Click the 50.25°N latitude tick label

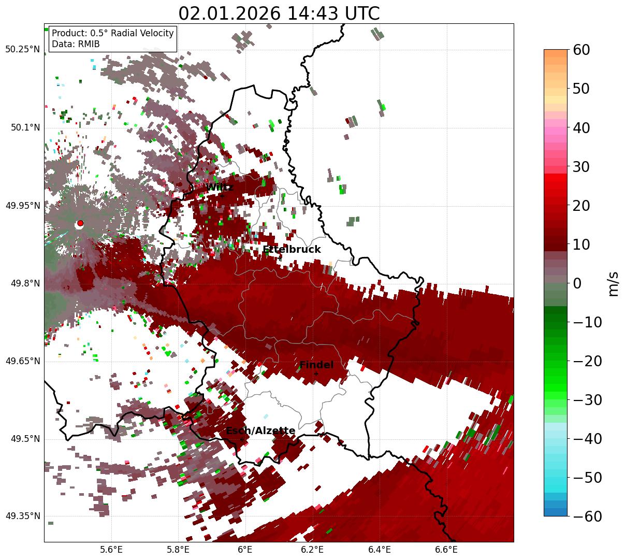tap(23, 50)
